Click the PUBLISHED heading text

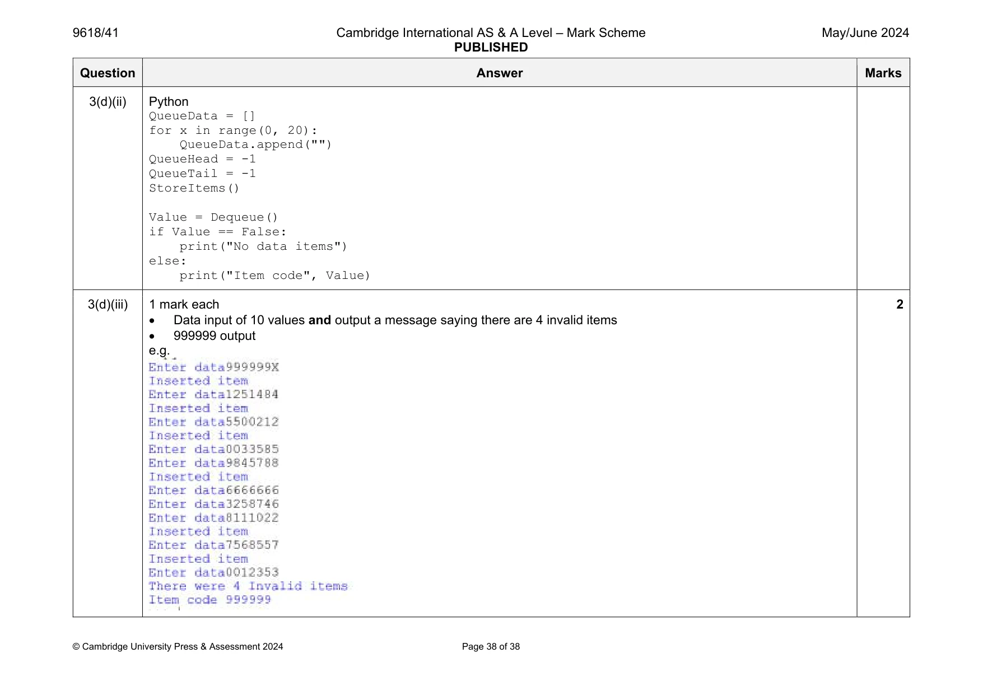(491, 47)
